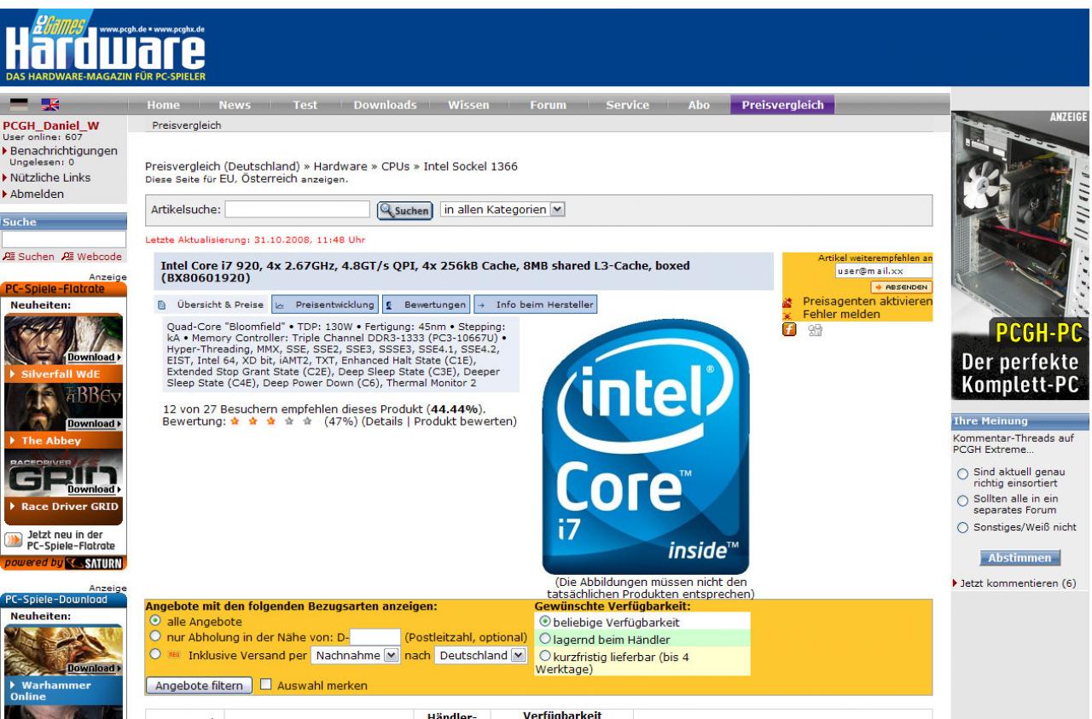Click the Suchen icon under sidebar search

coord(9,257)
